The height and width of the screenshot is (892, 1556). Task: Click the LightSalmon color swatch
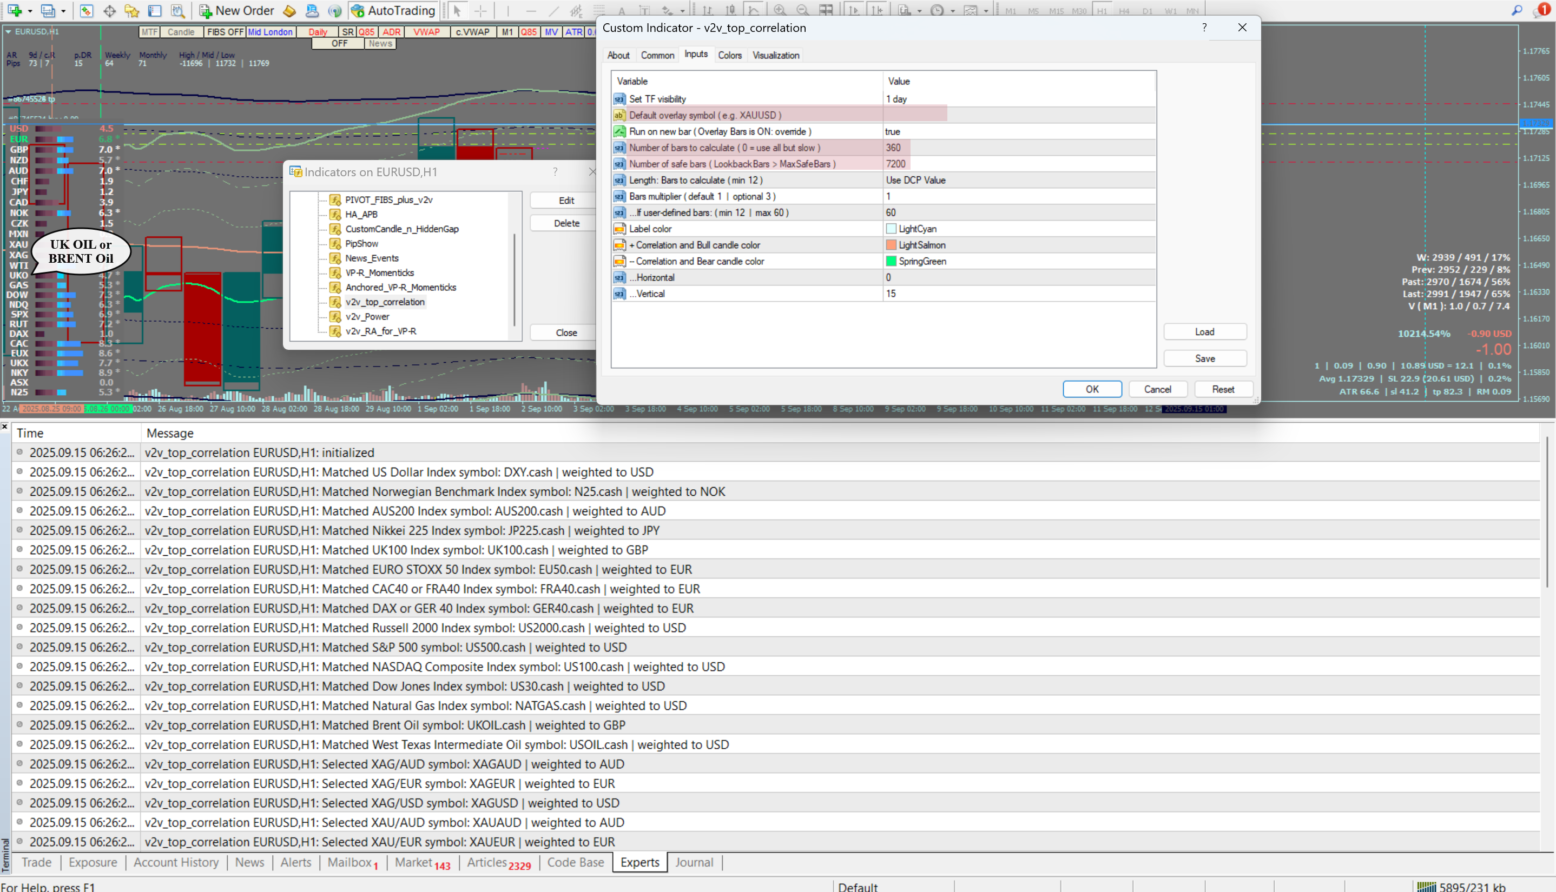click(891, 245)
